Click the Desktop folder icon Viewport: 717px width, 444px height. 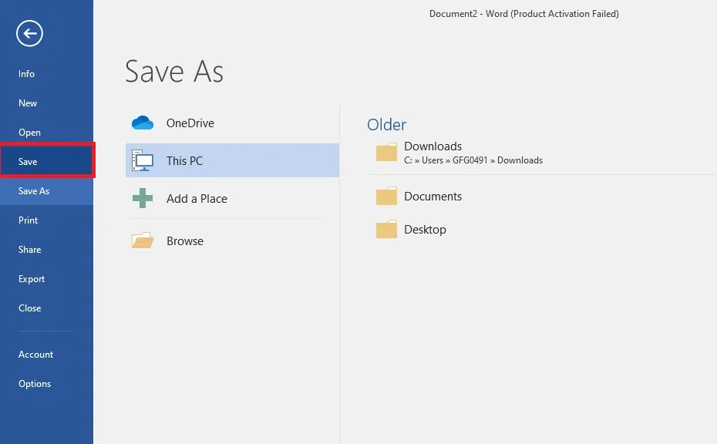tap(386, 230)
